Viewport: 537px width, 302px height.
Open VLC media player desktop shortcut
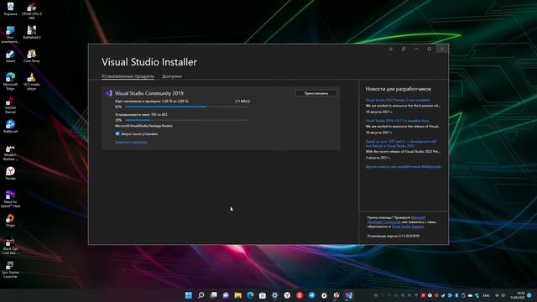coord(32,81)
